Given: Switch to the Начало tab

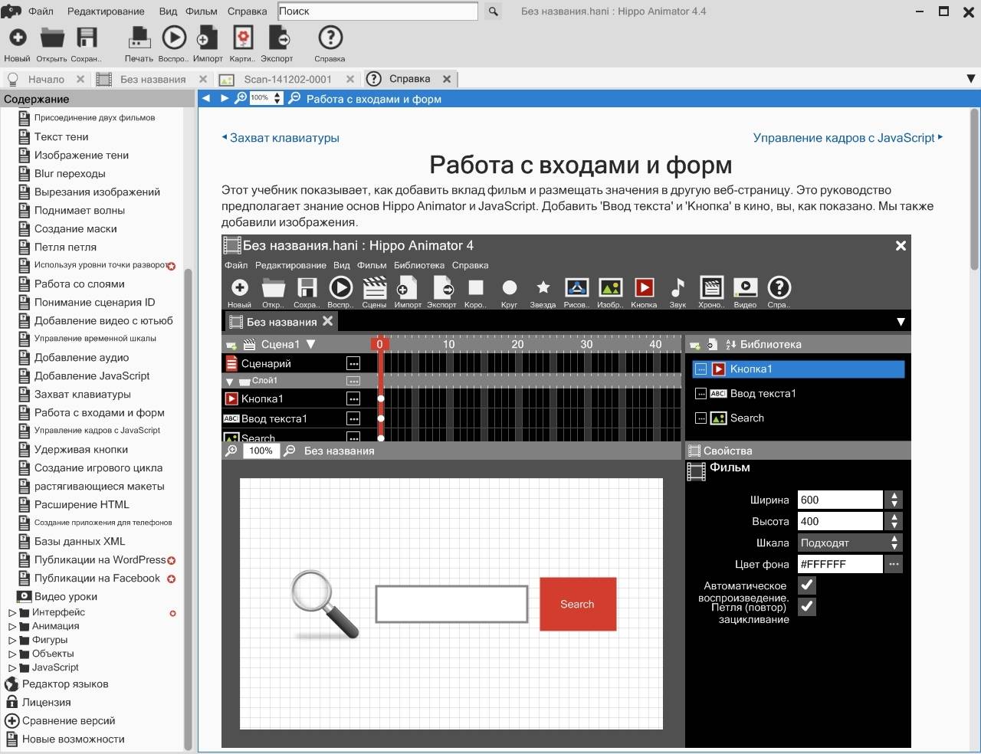Looking at the screenshot, I should point(46,79).
